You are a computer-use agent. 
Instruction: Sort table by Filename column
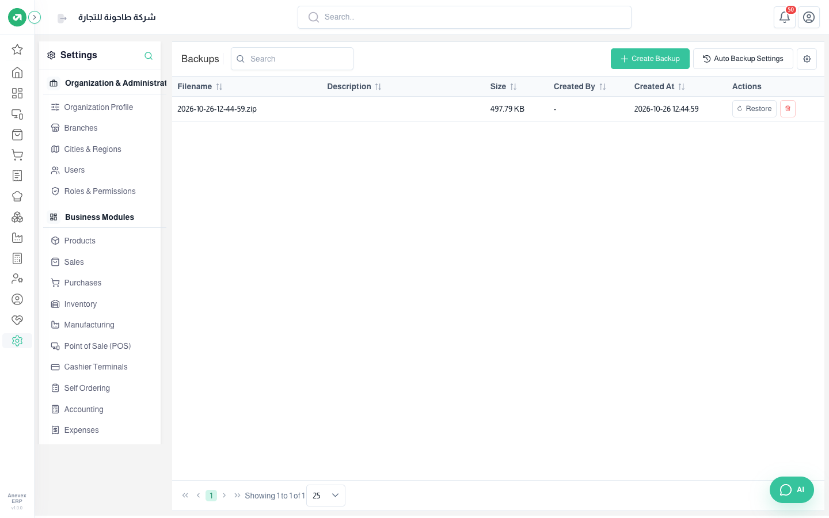tap(200, 86)
